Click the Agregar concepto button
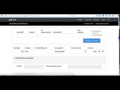This screenshot has width=120, height=90. 92,40
